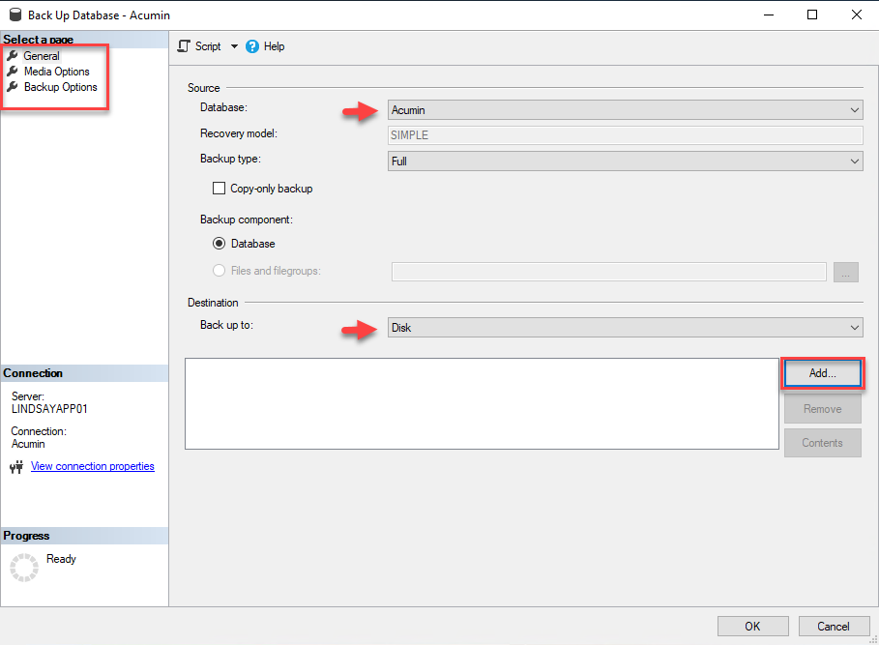879x645 pixels.
Task: Select the Files and filegroups radio button
Action: (219, 271)
